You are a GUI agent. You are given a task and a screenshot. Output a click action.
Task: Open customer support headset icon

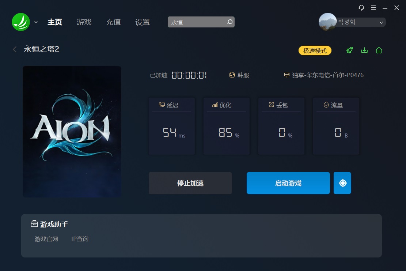point(361,8)
